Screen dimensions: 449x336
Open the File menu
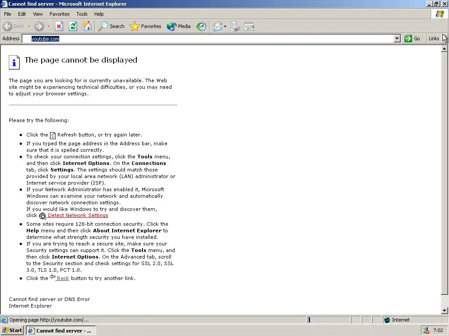[7, 14]
